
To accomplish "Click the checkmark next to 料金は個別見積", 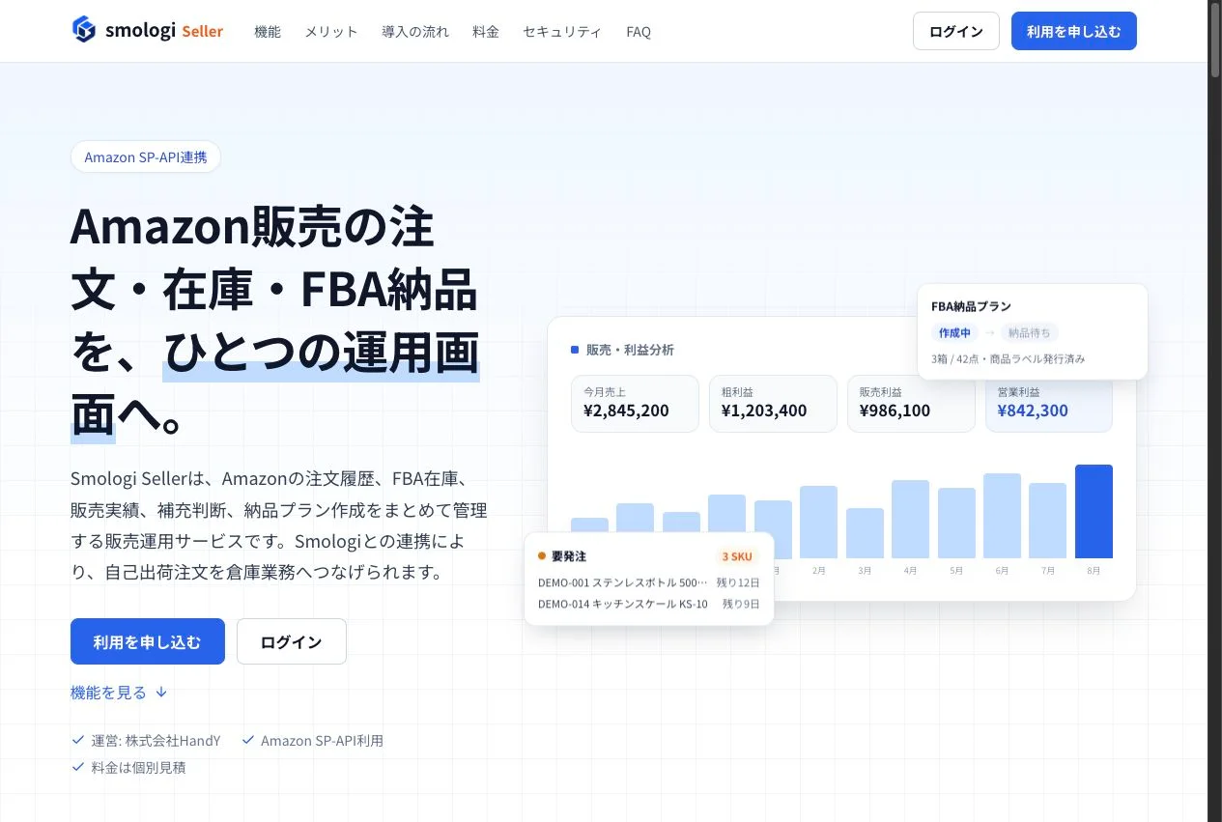I will 77,767.
